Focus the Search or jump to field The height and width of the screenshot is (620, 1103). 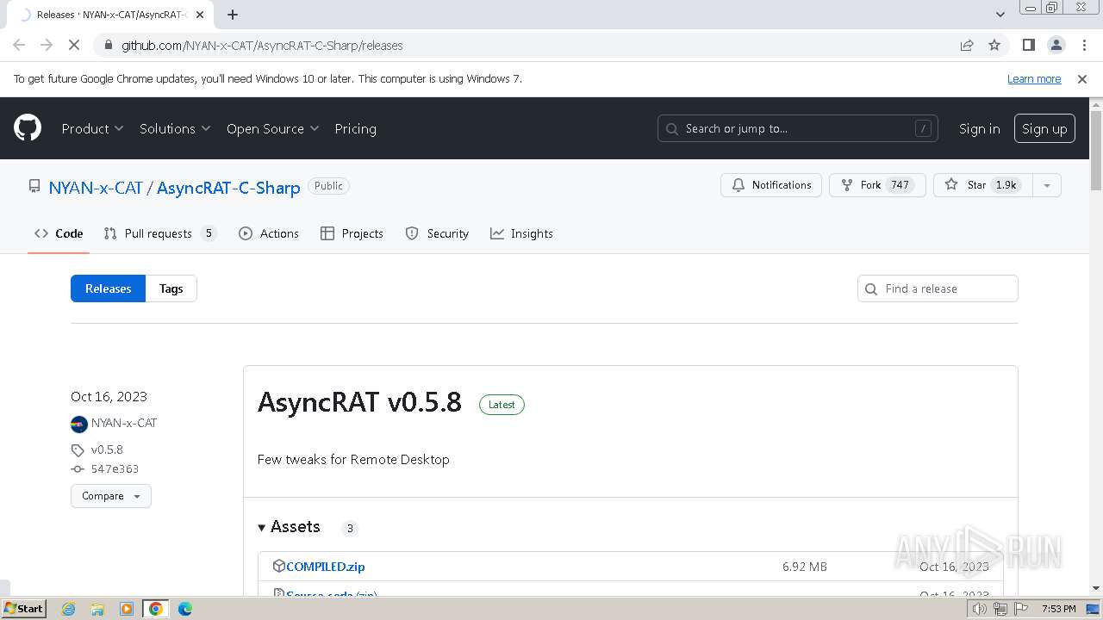pos(798,128)
